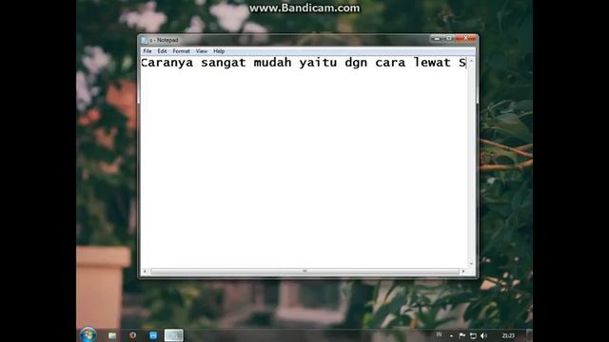Open the Windows Start menu
The height and width of the screenshot is (342, 609).
(88, 335)
